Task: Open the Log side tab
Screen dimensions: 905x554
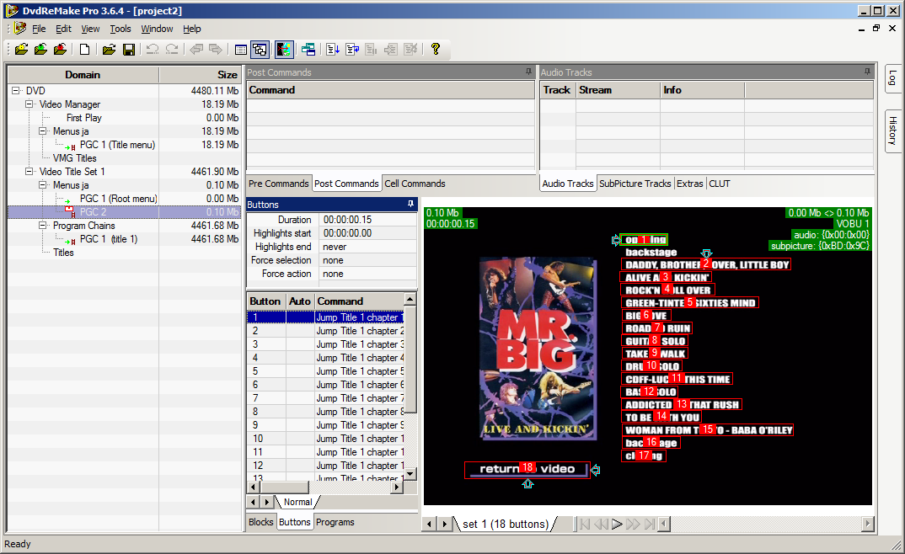Action: point(892,78)
